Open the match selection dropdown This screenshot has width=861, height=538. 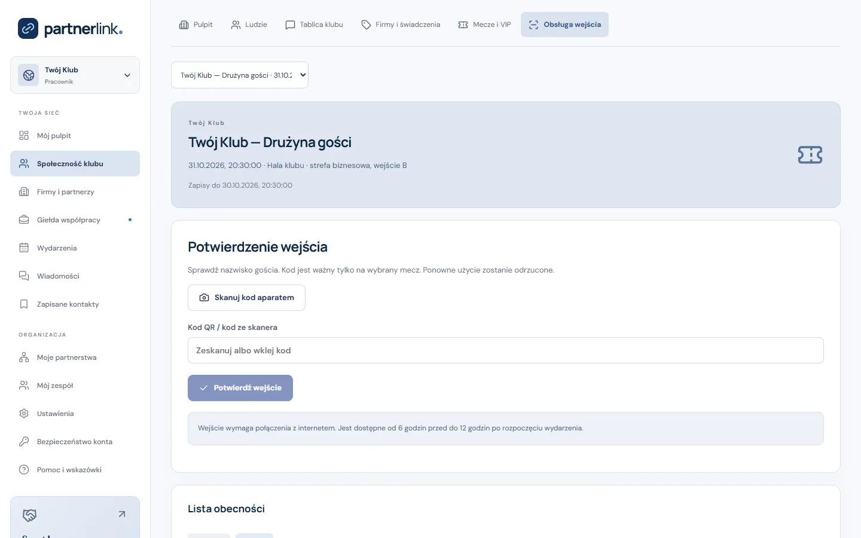coord(240,75)
